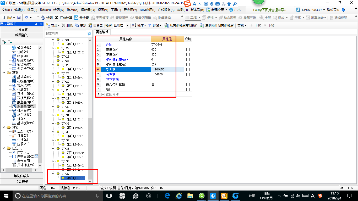Tick 附加 checkbox for 宽度(mm) row
358x201 pixels.
click(x=188, y=50)
